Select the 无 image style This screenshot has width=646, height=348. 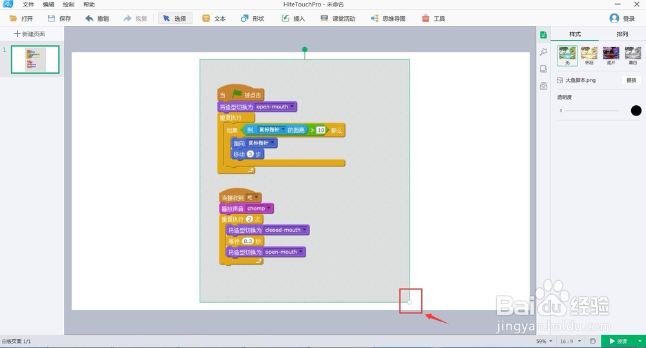coord(567,56)
